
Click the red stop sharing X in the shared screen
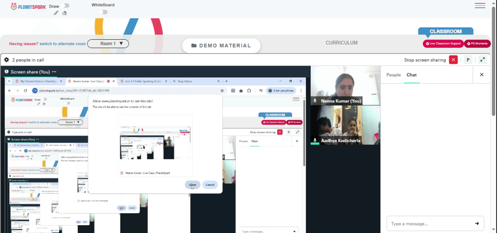[280, 132]
